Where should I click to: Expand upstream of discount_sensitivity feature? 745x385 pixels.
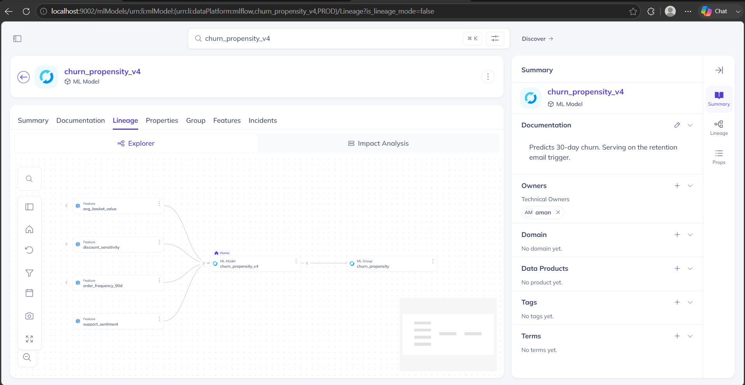tap(67, 244)
